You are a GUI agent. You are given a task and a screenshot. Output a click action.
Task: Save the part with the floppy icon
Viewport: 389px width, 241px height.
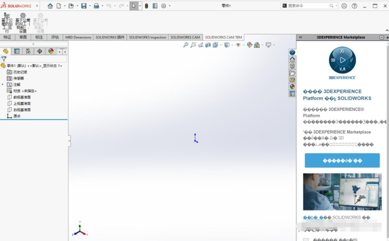[x=84, y=6]
